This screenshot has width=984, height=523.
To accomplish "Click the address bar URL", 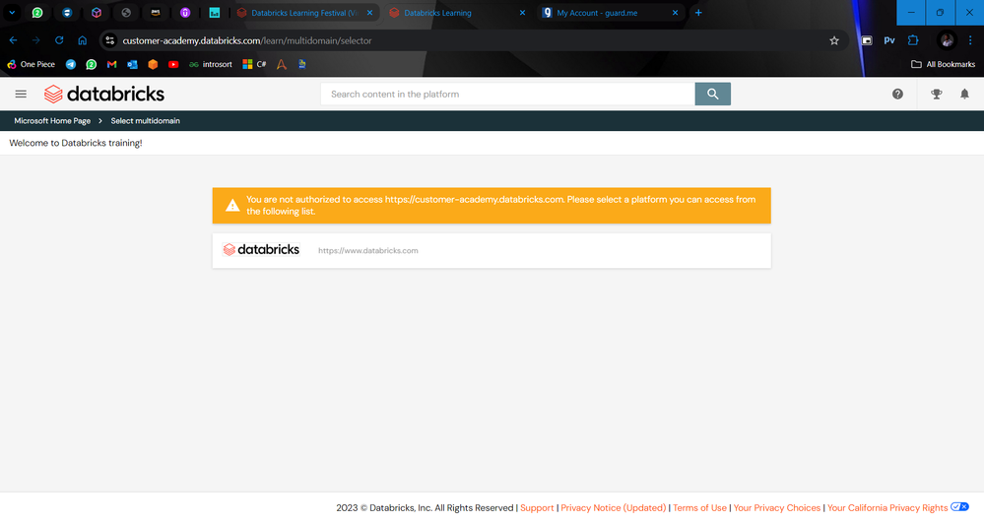I will point(247,40).
